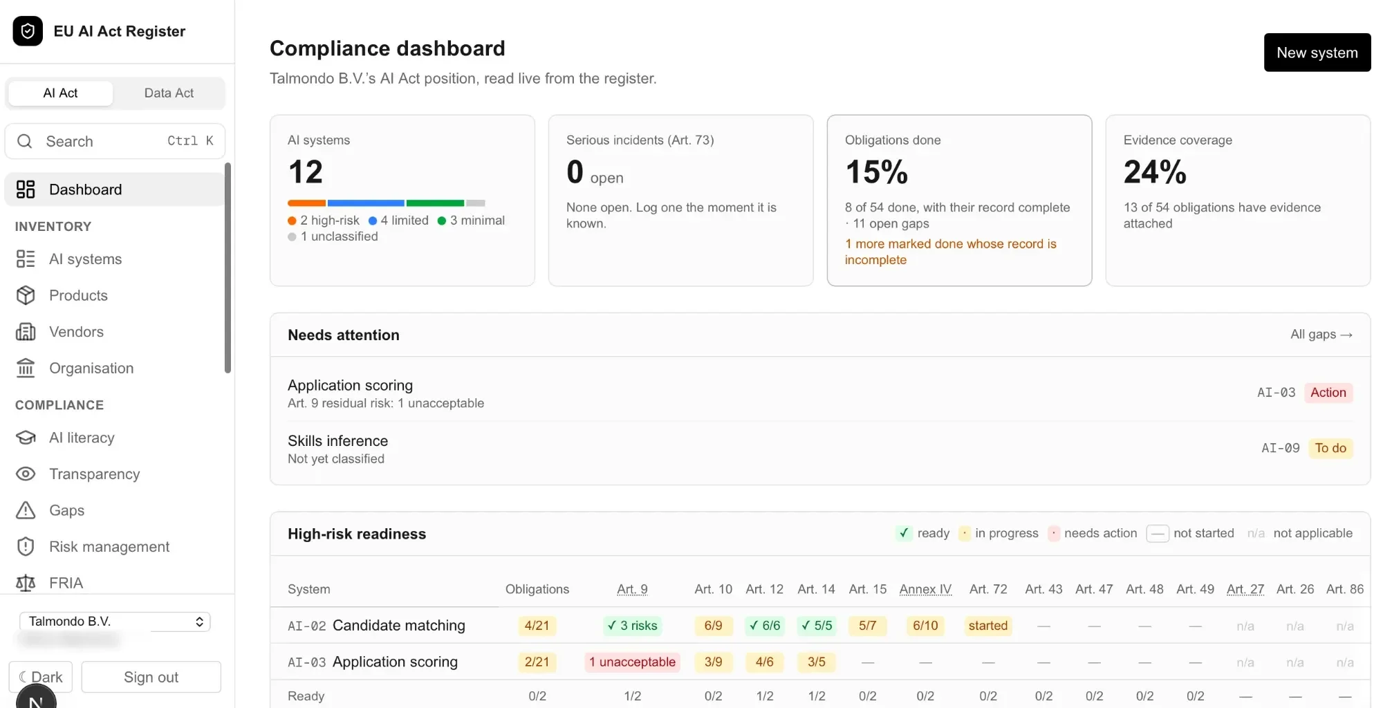Switch to the Data Act tab

coord(169,93)
